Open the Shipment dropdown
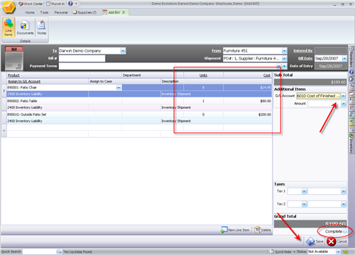 [285, 58]
